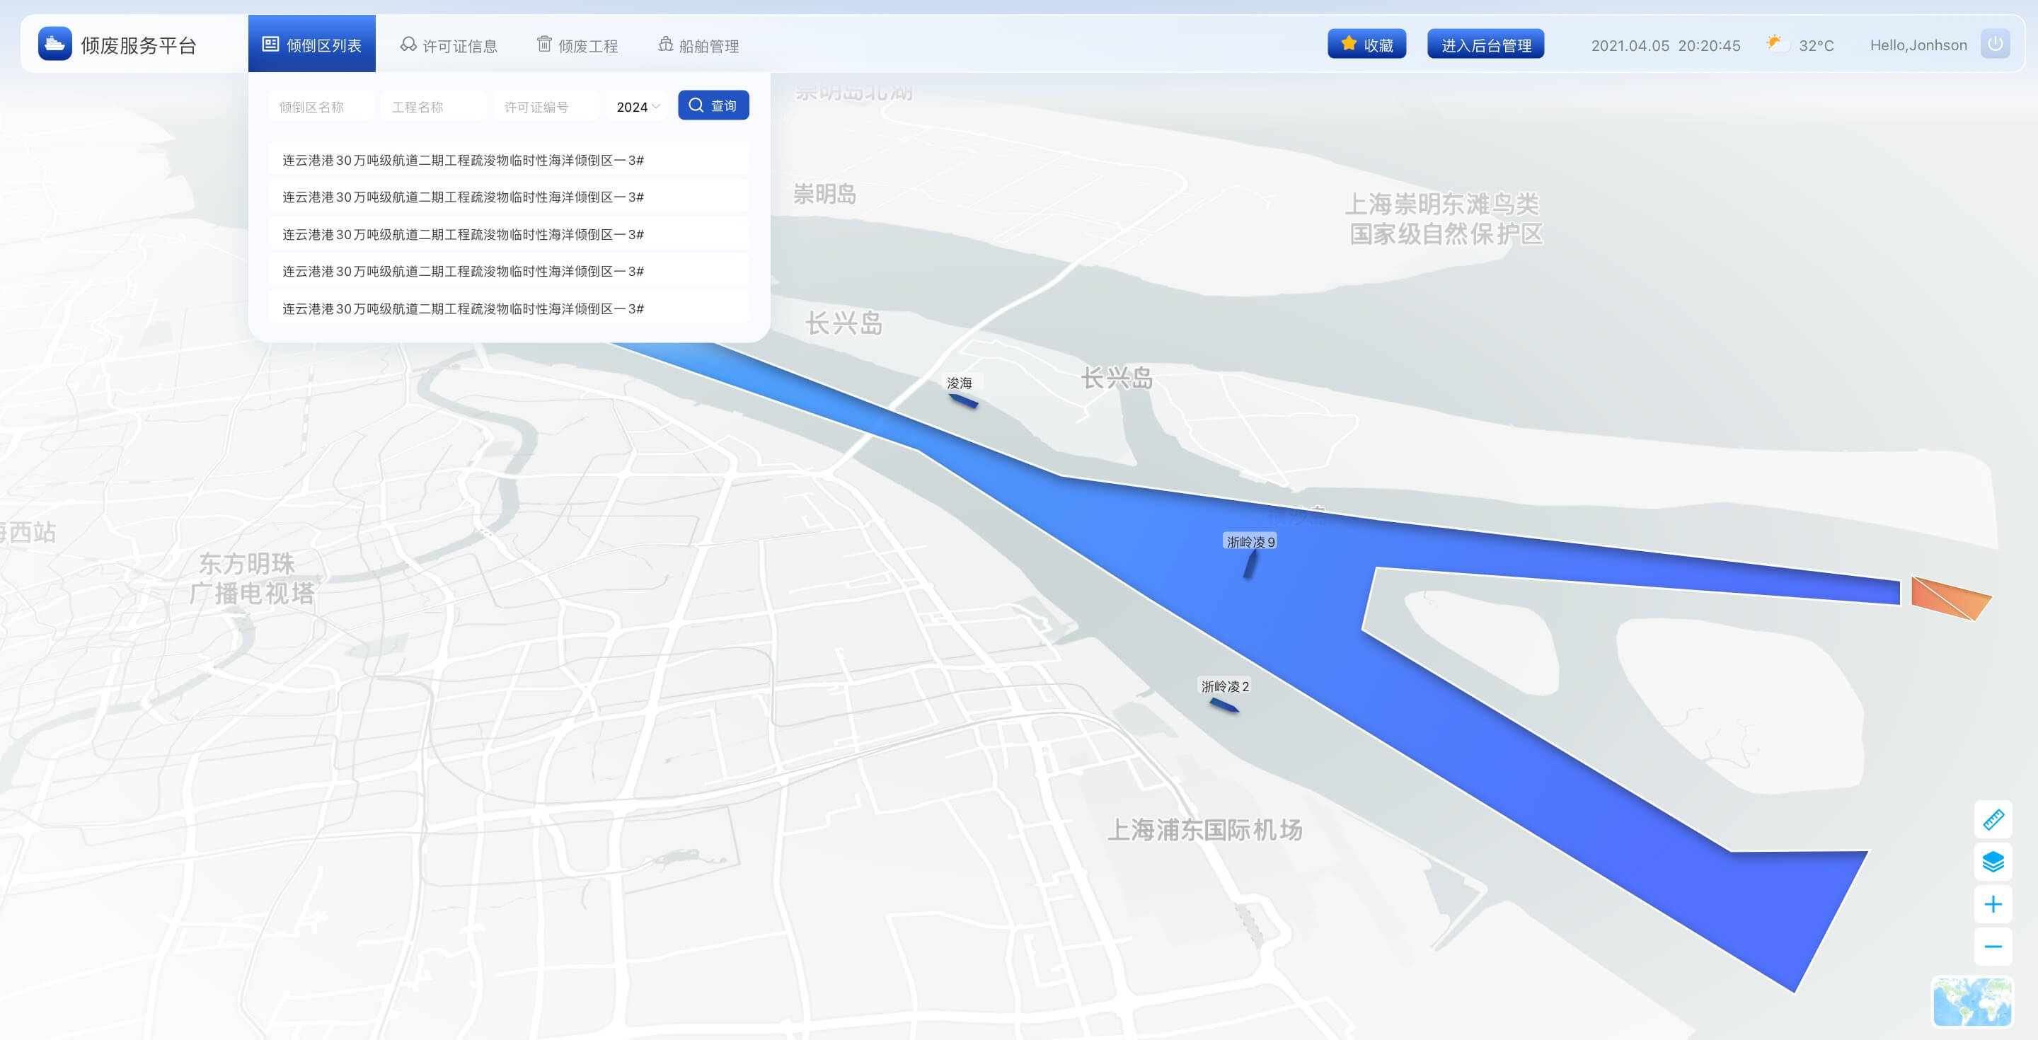Viewport: 2038px width, 1040px height.
Task: Switch to the 许可证信息 tab
Action: point(449,45)
